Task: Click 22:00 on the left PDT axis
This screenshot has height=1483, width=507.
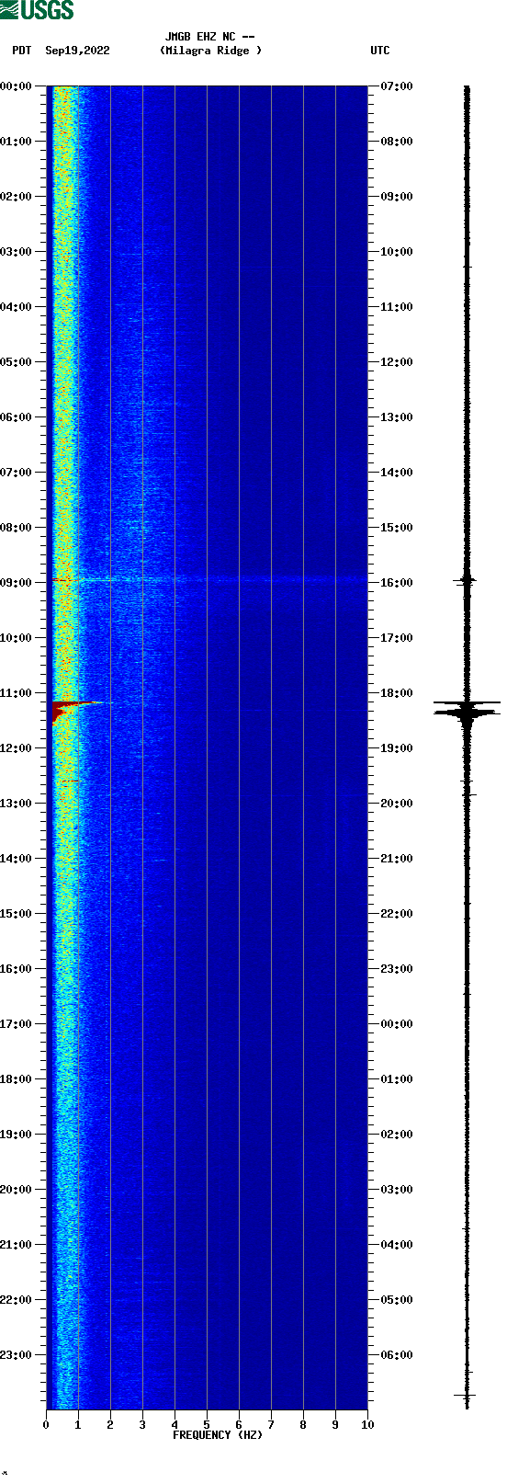Action: click(x=16, y=1300)
